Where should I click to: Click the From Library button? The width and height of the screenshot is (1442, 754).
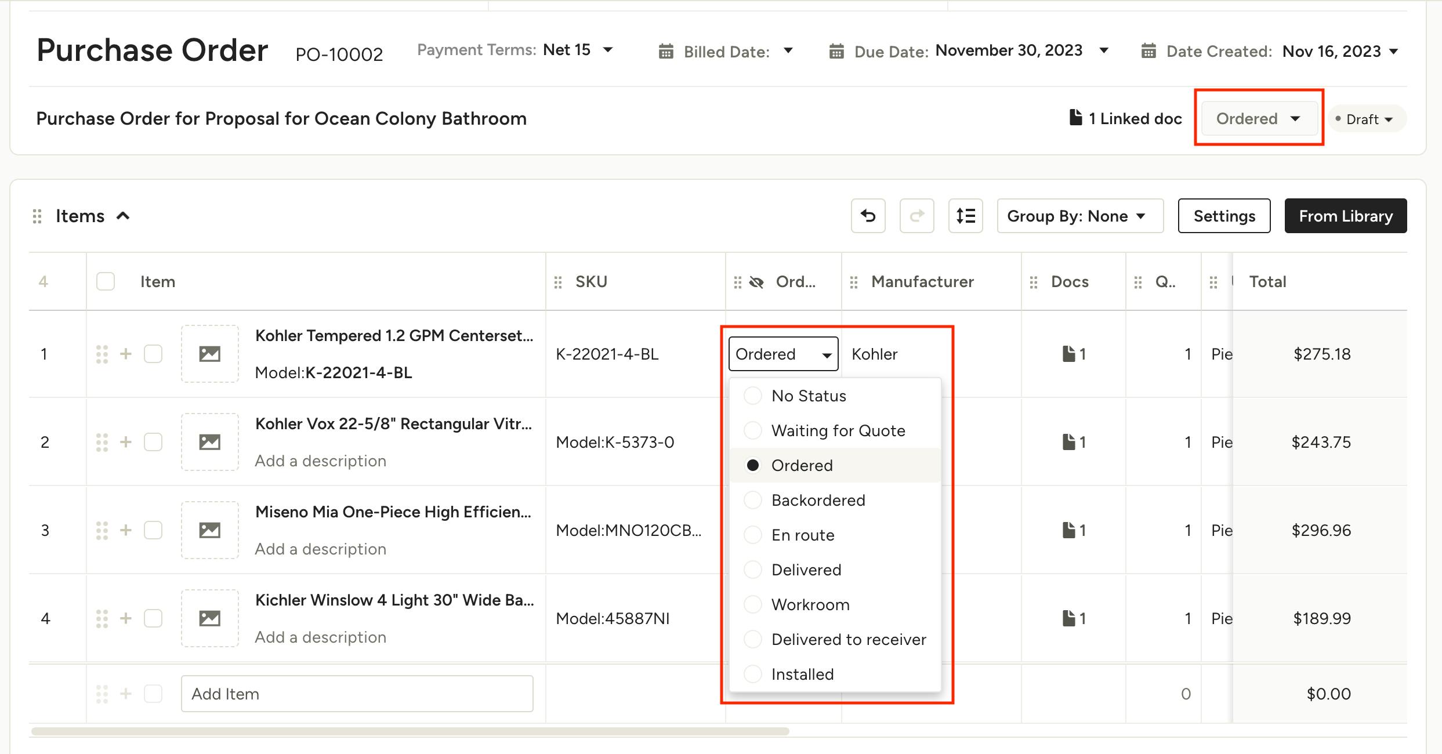pos(1346,215)
